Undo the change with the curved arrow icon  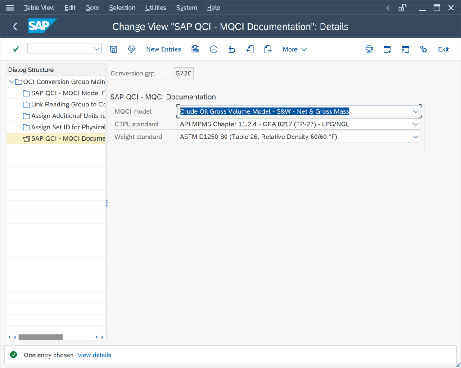coord(232,49)
